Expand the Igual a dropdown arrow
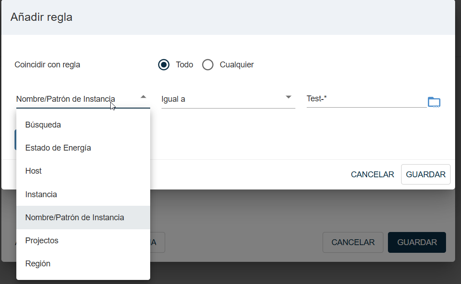Image resolution: width=461 pixels, height=284 pixels. [x=288, y=97]
